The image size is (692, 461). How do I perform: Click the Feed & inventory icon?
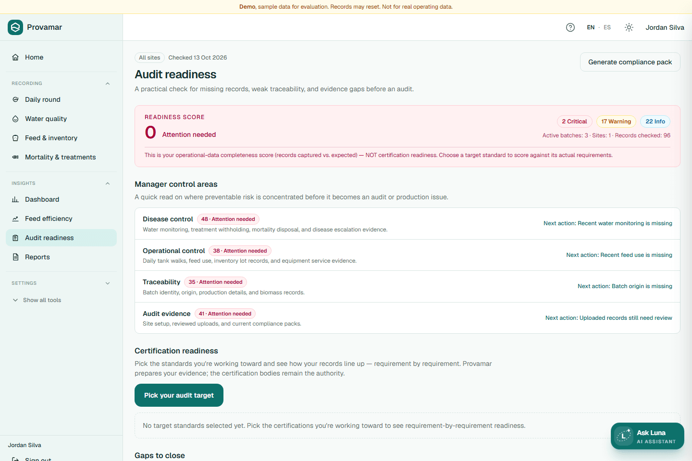[x=15, y=138]
